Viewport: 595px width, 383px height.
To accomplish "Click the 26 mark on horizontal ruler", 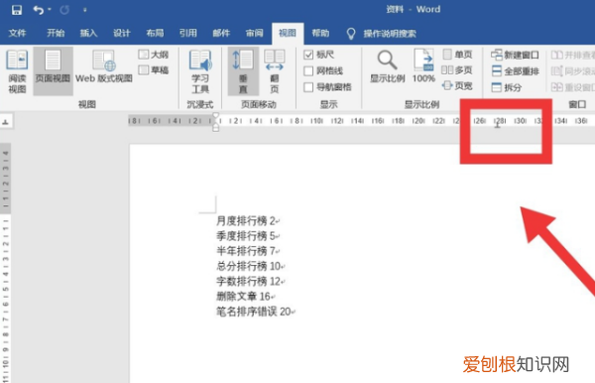I will [x=479, y=121].
